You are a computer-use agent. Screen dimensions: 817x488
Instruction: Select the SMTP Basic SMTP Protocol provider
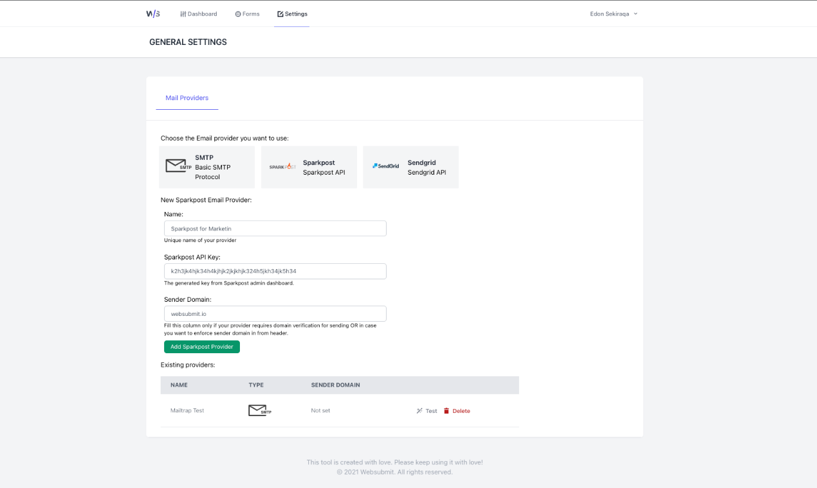click(206, 167)
